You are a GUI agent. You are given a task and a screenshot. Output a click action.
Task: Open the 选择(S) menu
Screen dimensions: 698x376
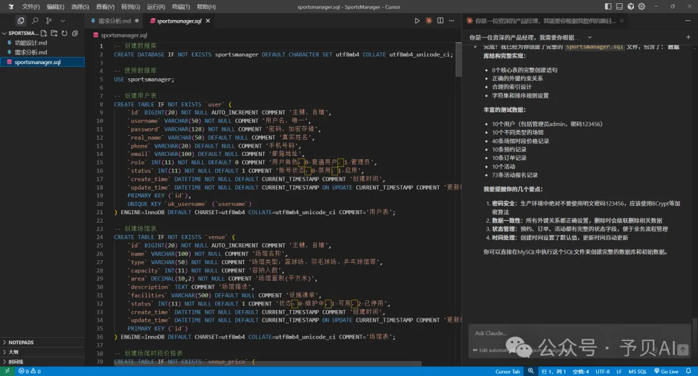click(80, 6)
